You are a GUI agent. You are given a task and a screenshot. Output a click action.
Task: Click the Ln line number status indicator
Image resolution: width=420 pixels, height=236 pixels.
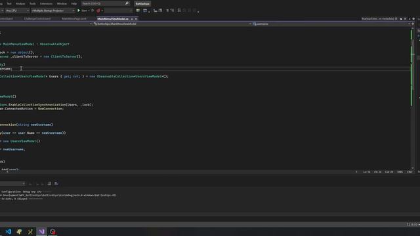coord(367,172)
